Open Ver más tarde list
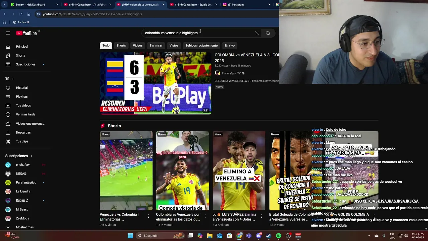428x241 pixels. [26, 114]
